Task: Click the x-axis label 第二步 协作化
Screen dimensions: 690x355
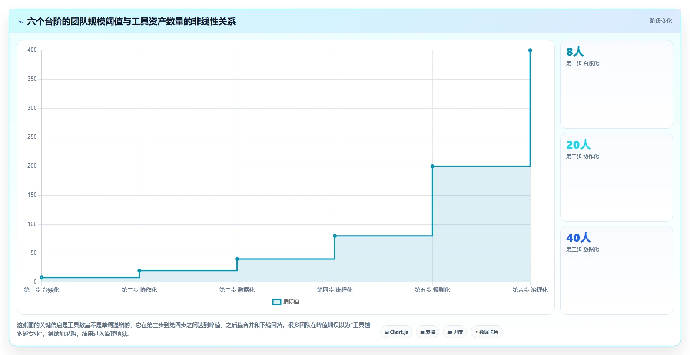Action: pos(139,290)
